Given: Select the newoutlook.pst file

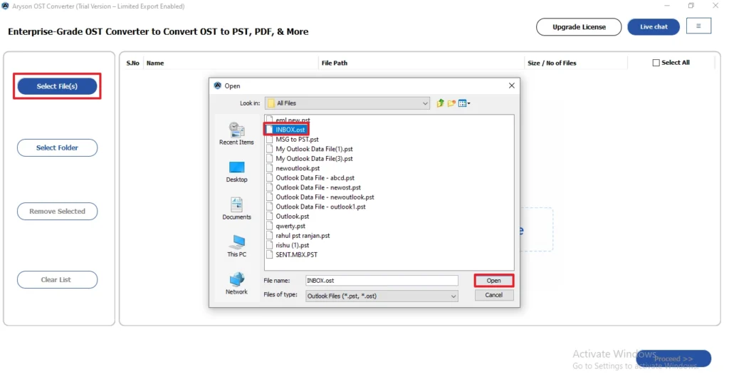Looking at the screenshot, I should [298, 168].
